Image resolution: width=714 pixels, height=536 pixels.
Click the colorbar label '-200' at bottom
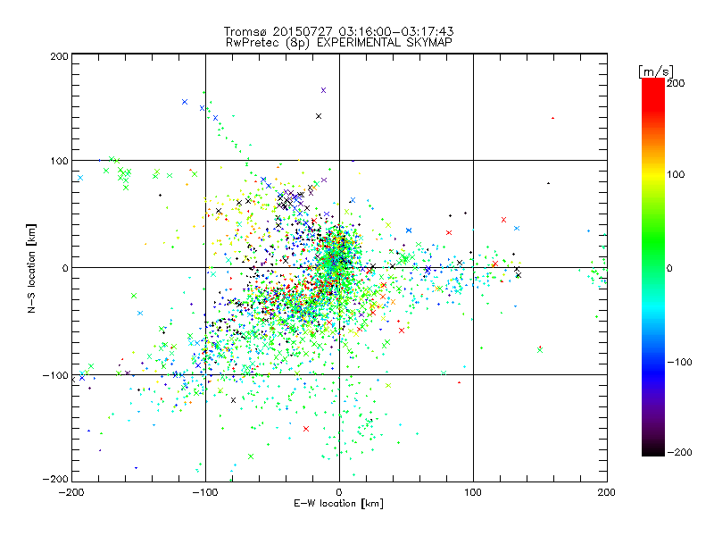pos(679,452)
